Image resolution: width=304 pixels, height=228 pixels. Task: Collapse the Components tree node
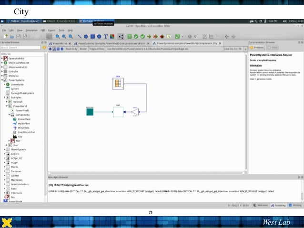9,115
